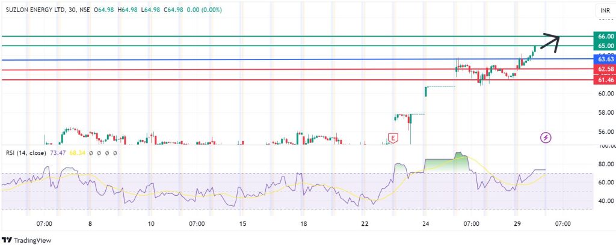This screenshot has width=616, height=248.
Task: Click the 40.00 label on the RSI scale
Action: [606, 201]
